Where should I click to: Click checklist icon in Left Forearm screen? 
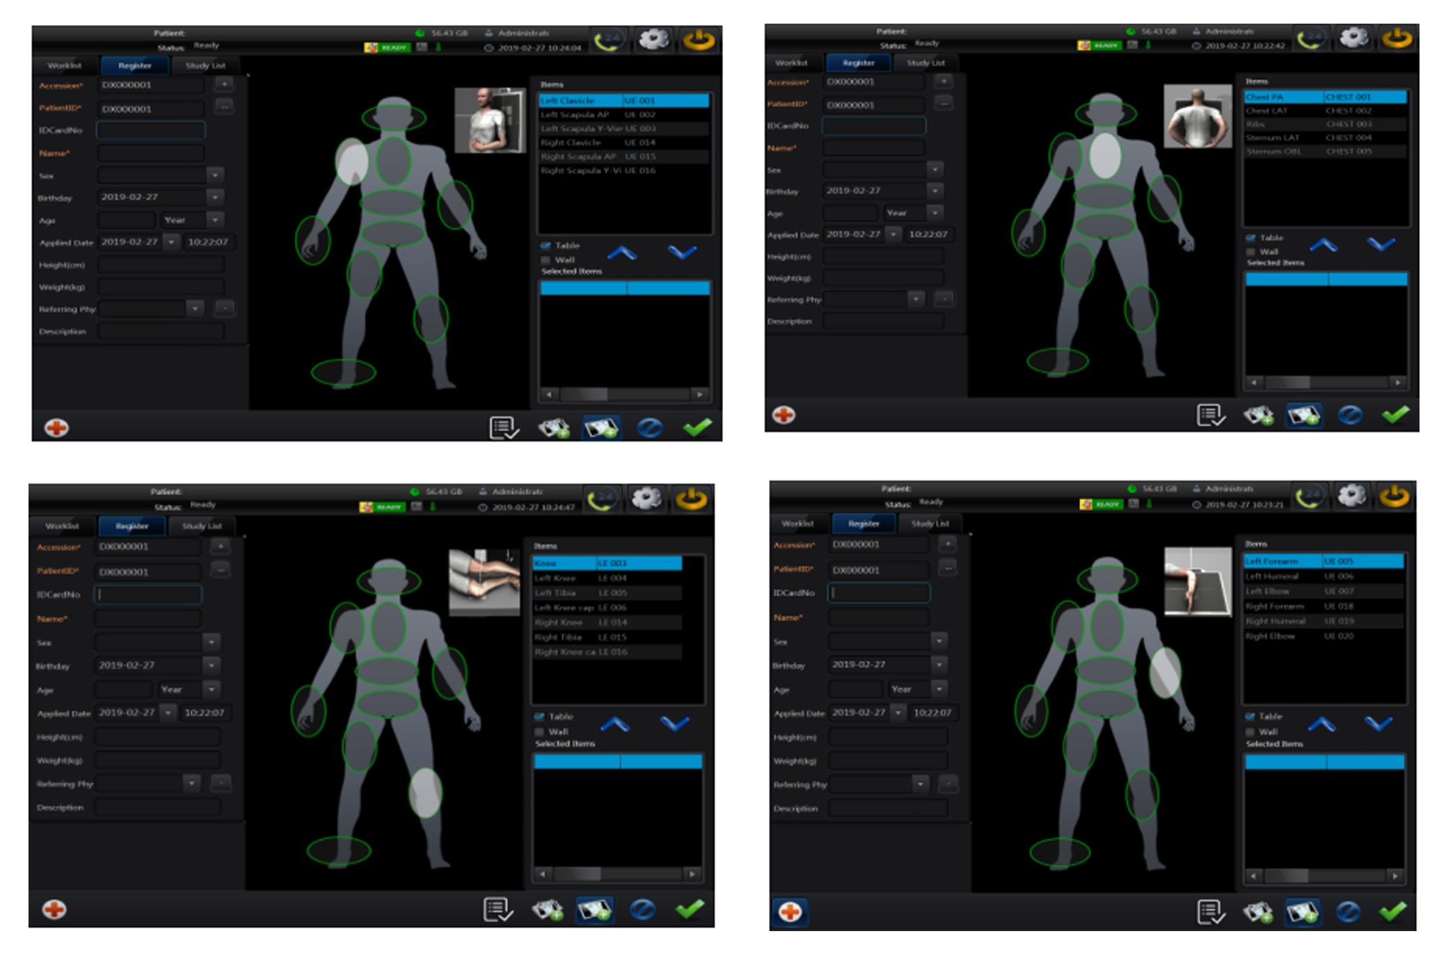tap(1211, 912)
